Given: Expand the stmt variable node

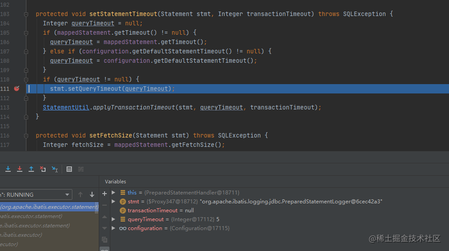Looking at the screenshot, I should tap(113, 202).
